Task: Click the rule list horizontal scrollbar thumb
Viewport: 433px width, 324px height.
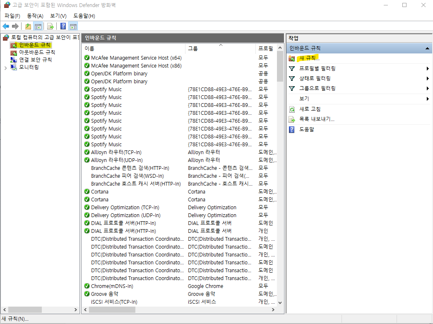Action: point(112,309)
